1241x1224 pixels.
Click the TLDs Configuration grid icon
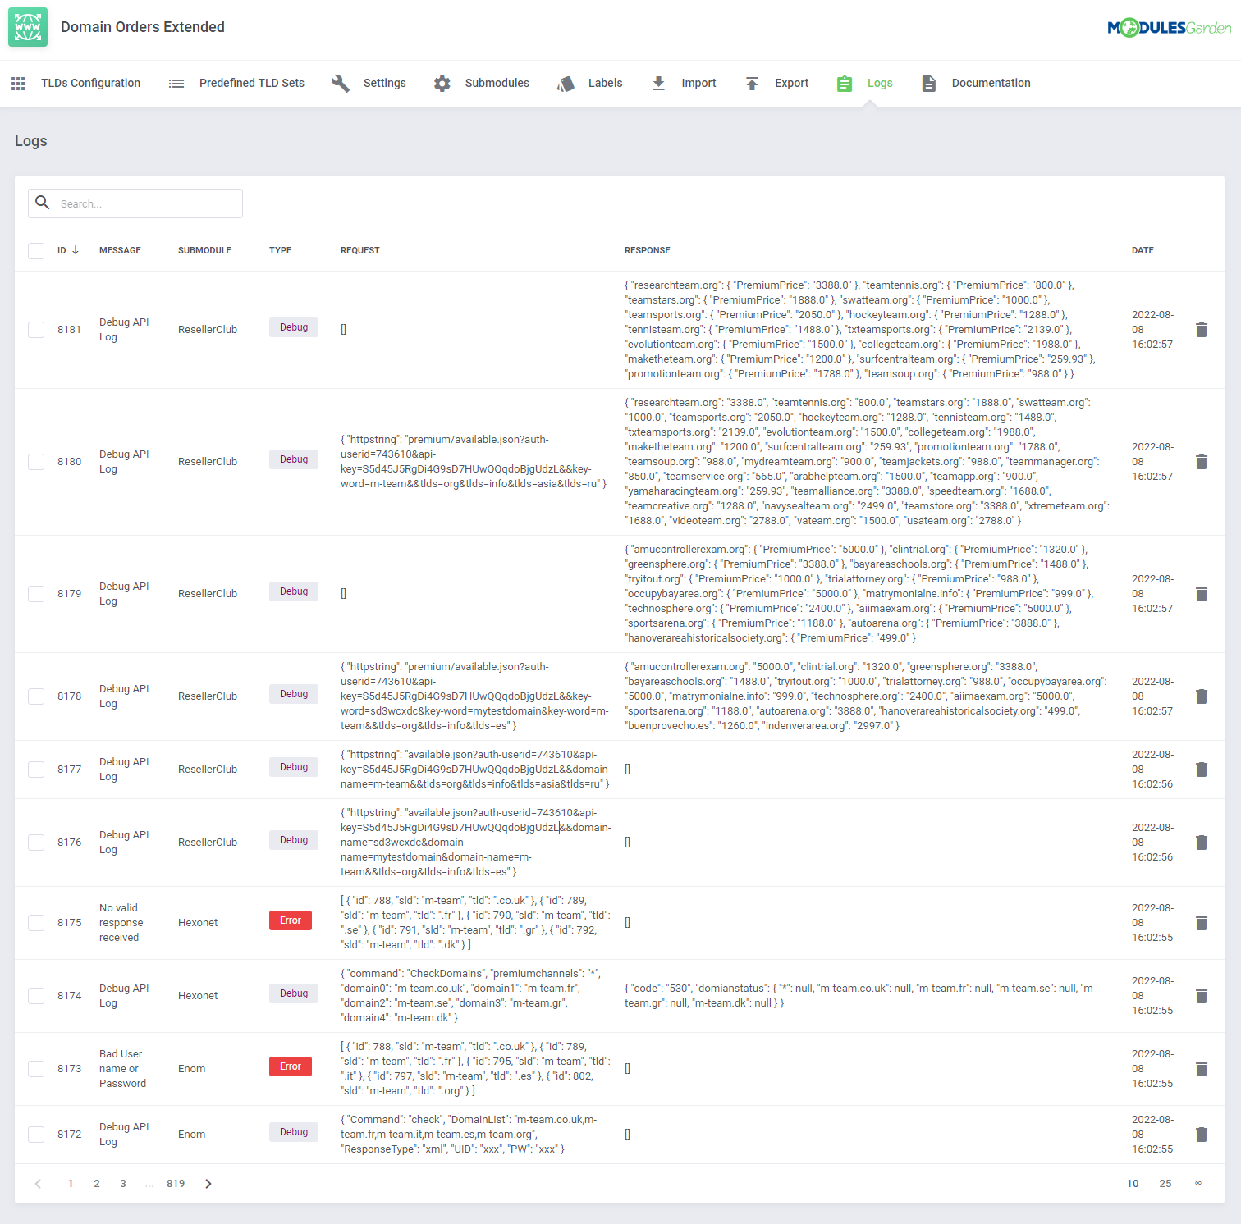click(x=18, y=84)
